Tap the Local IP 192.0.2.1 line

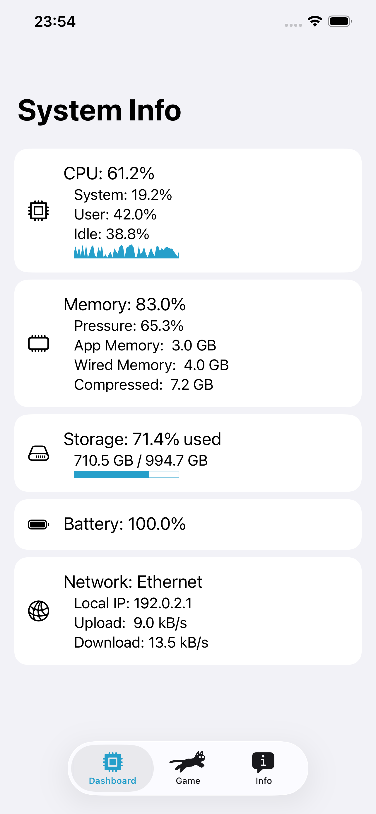coord(133,603)
